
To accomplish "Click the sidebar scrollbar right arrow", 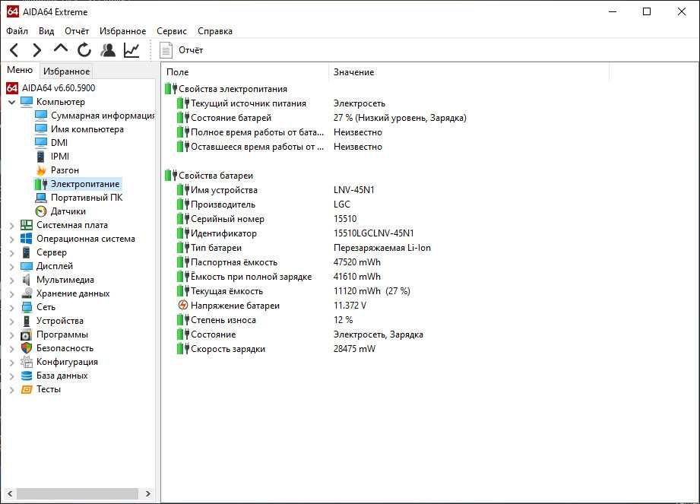I will (x=148, y=493).
